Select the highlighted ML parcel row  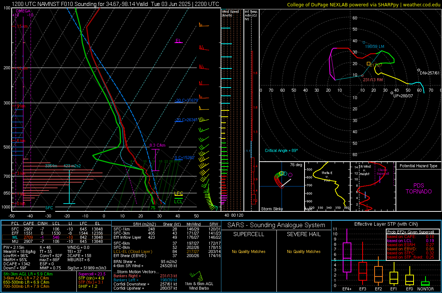(57, 237)
